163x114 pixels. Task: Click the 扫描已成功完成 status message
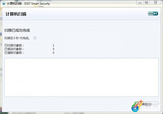17,30
